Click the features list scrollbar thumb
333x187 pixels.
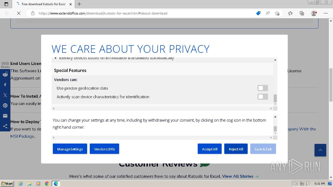pyautogui.click(x=275, y=98)
